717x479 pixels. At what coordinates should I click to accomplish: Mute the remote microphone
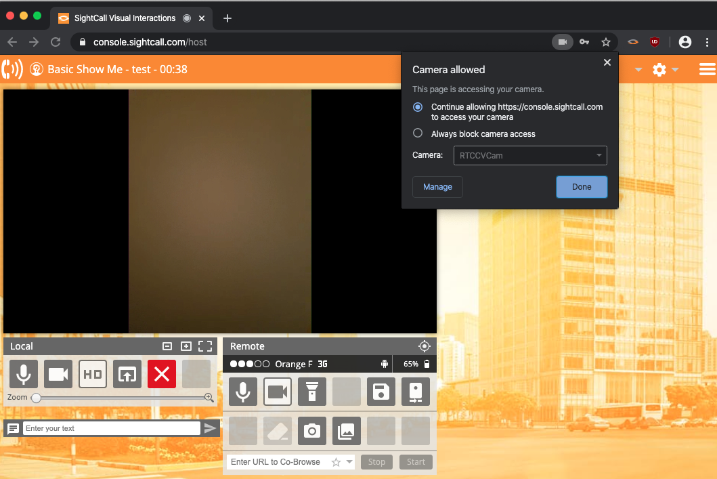point(243,392)
